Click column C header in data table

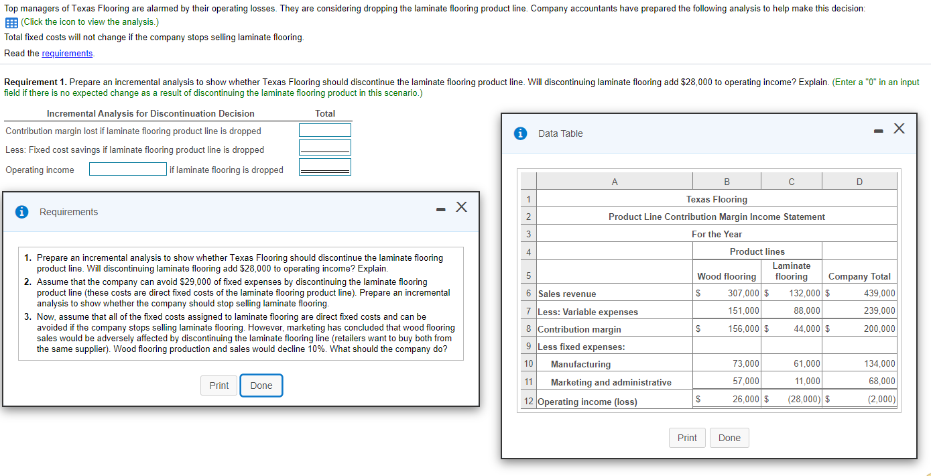[792, 181]
